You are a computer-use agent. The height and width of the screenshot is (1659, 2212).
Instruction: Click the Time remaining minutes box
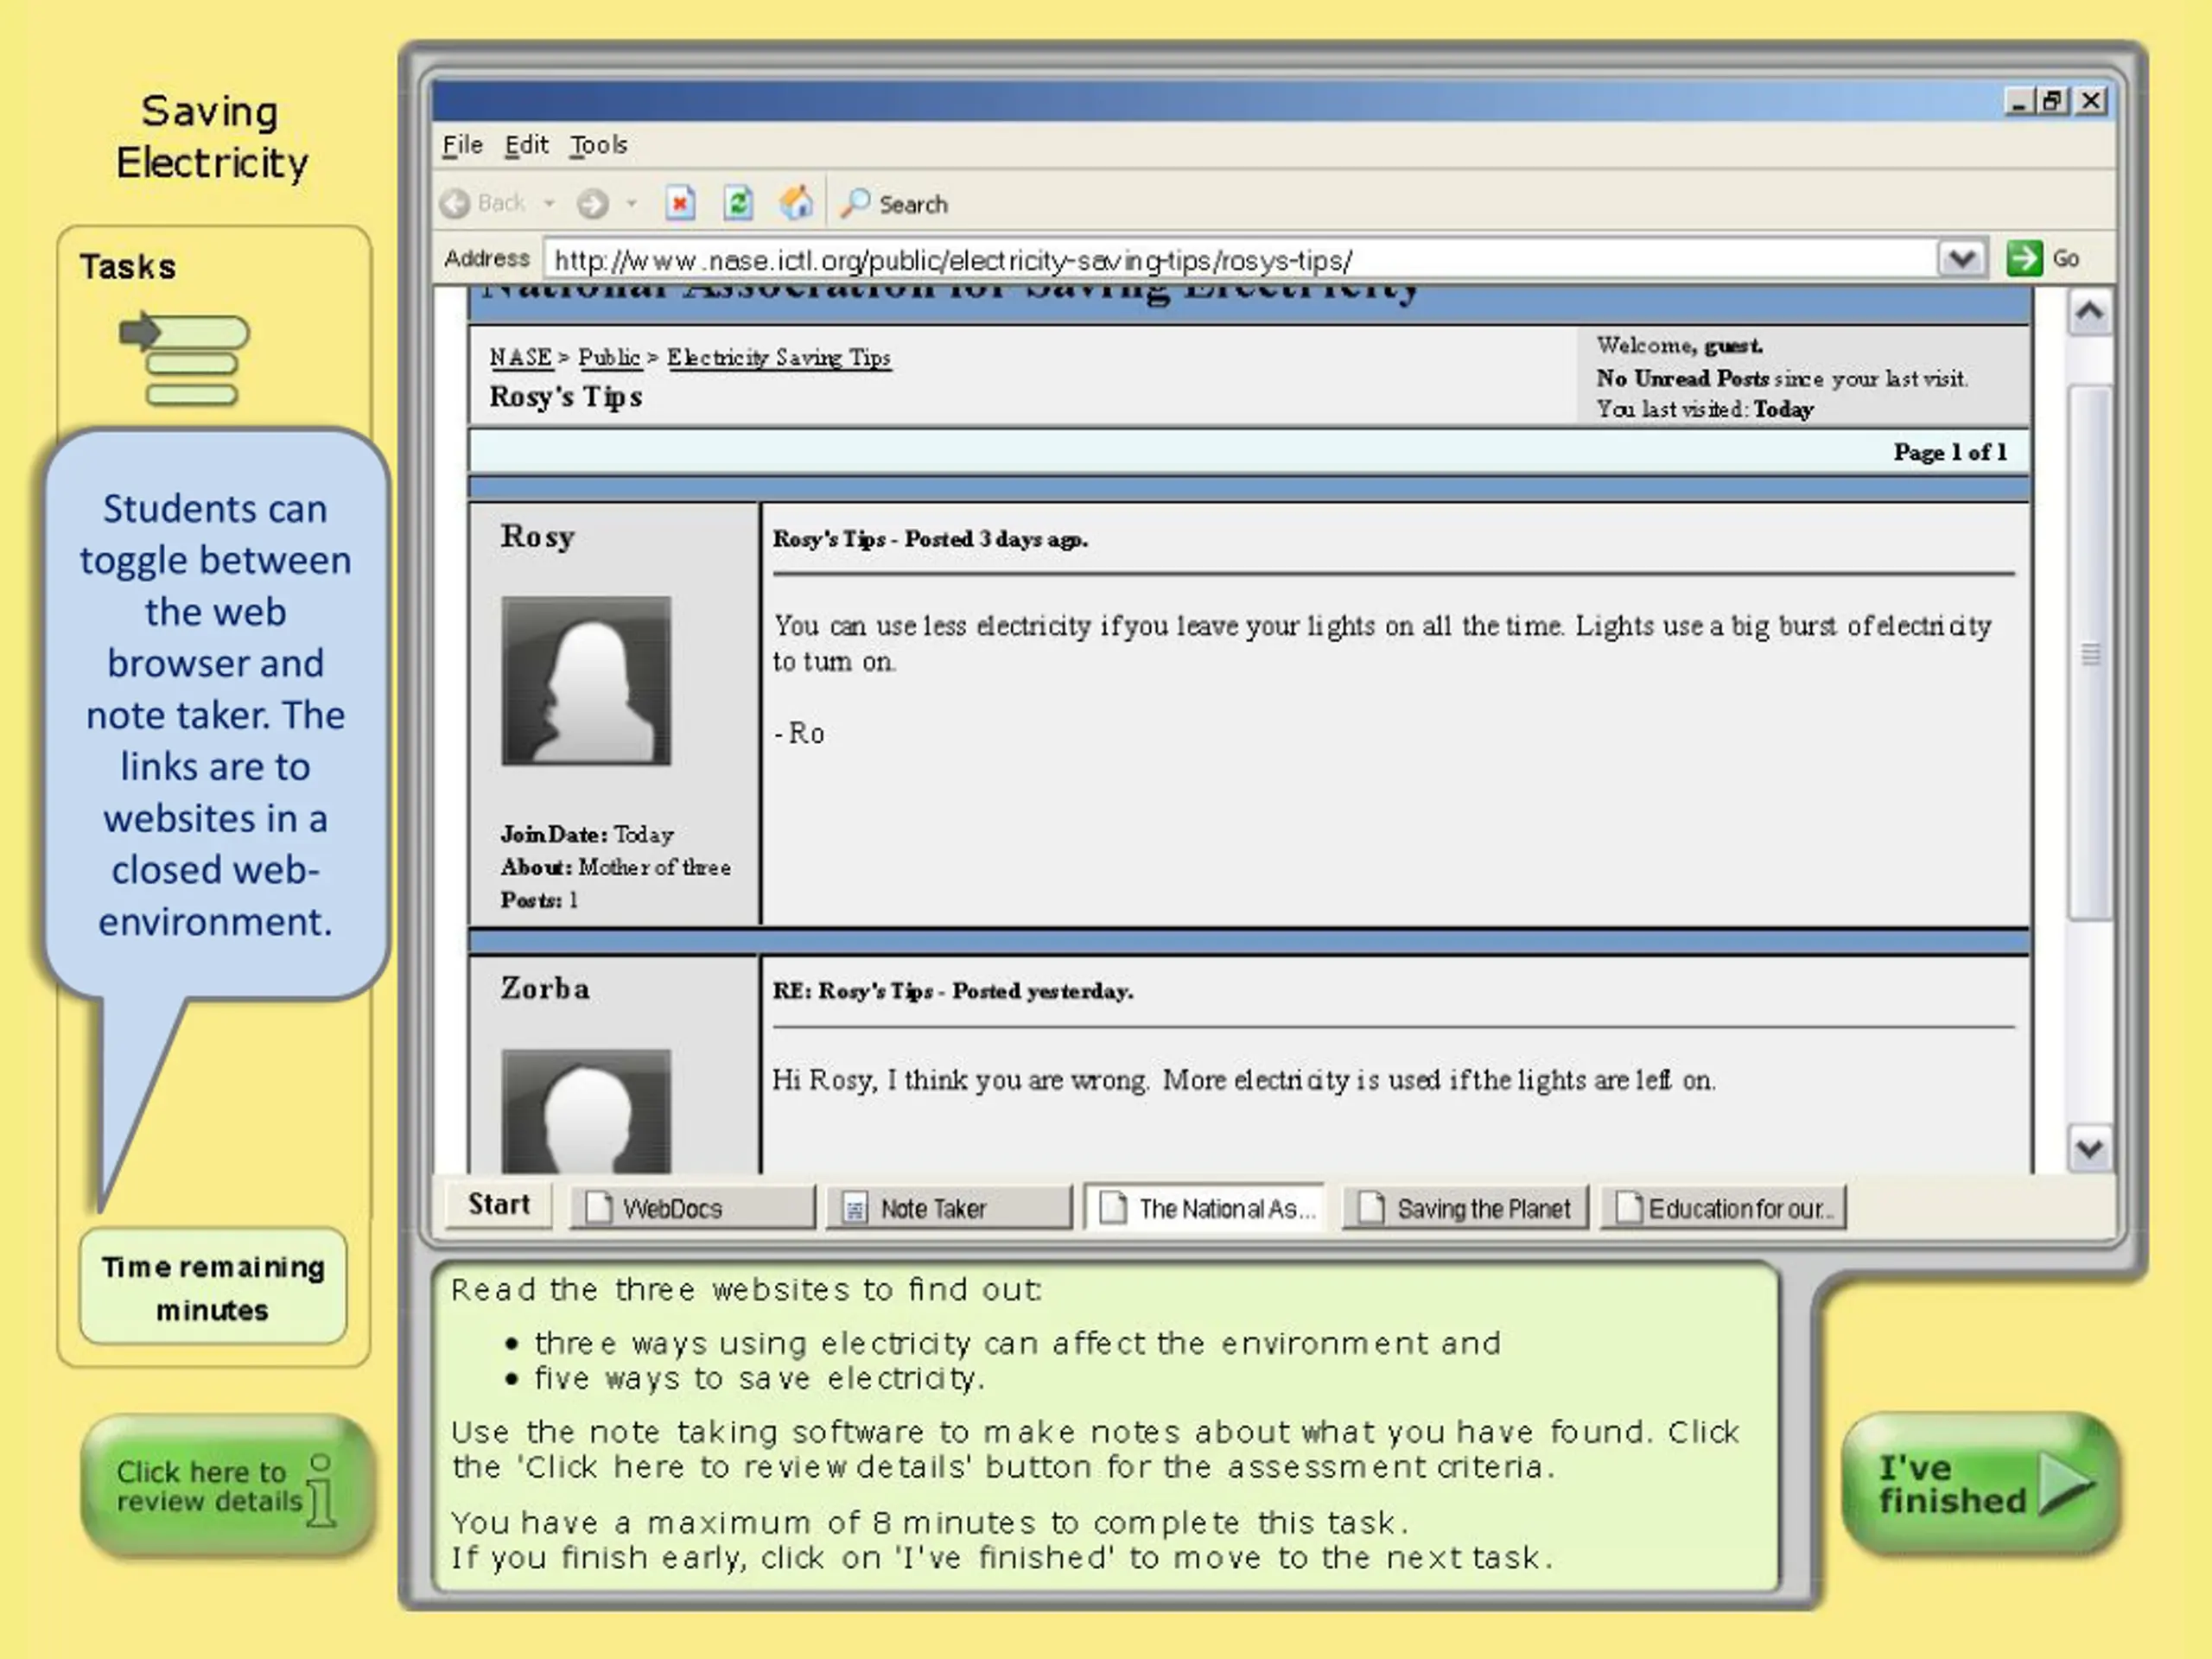pos(213,1287)
